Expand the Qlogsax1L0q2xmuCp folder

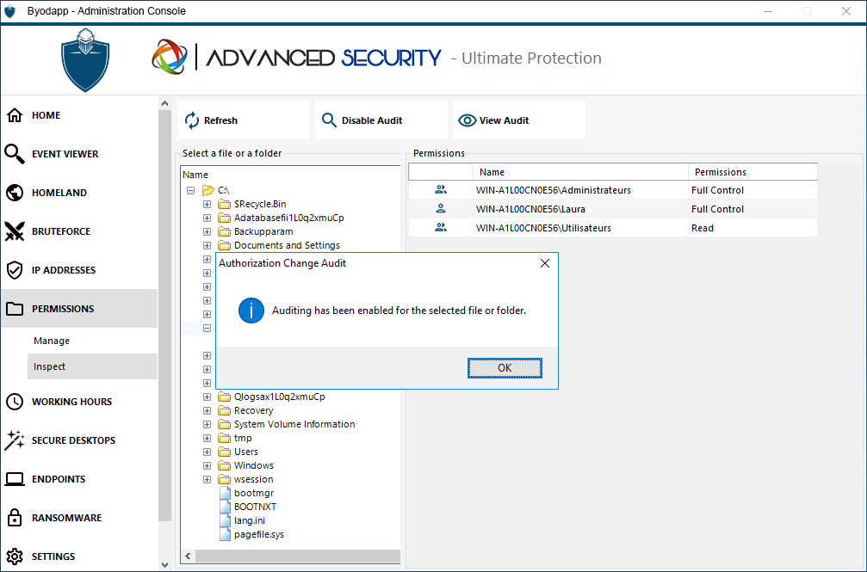207,397
